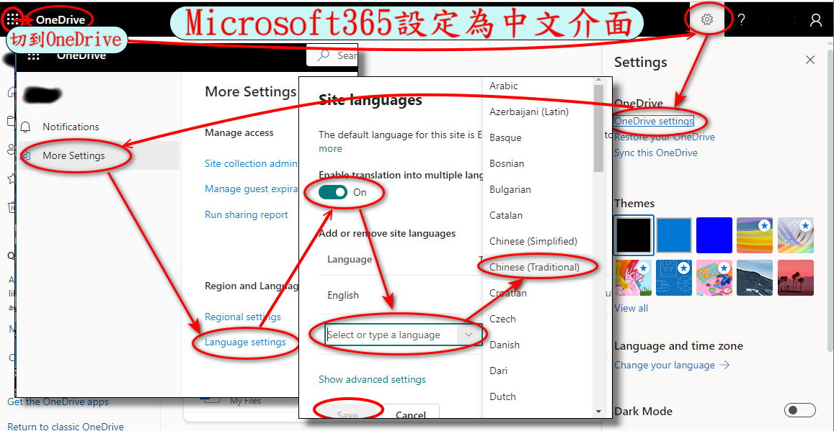The width and height of the screenshot is (834, 431).
Task: Click the 'Themes' heading in Settings
Action: click(634, 204)
